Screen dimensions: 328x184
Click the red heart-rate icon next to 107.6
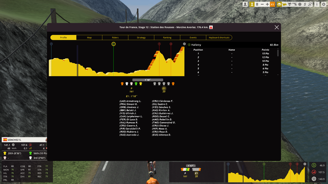pos(30,145)
